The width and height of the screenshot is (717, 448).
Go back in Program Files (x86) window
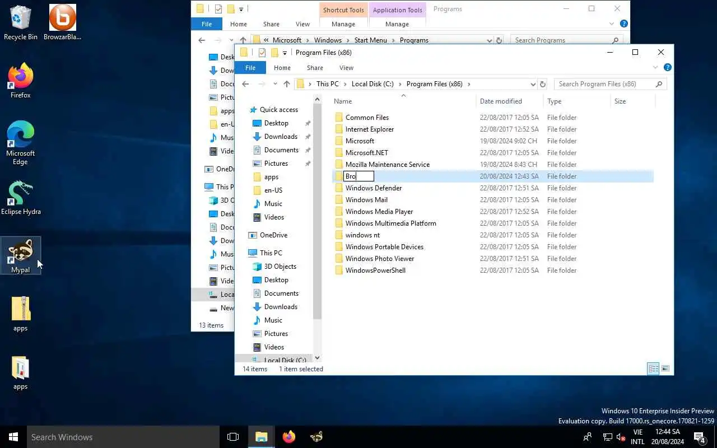pos(245,84)
